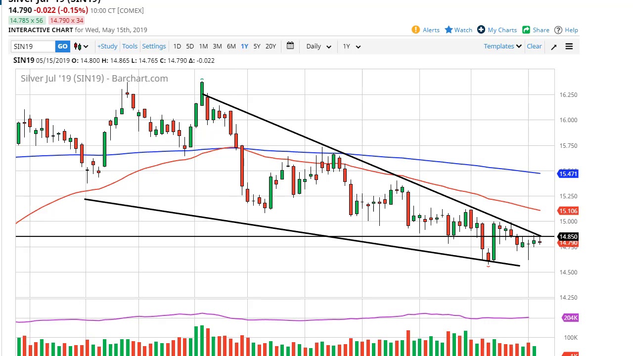
Task: Select the 20Y time range
Action: pyautogui.click(x=271, y=46)
